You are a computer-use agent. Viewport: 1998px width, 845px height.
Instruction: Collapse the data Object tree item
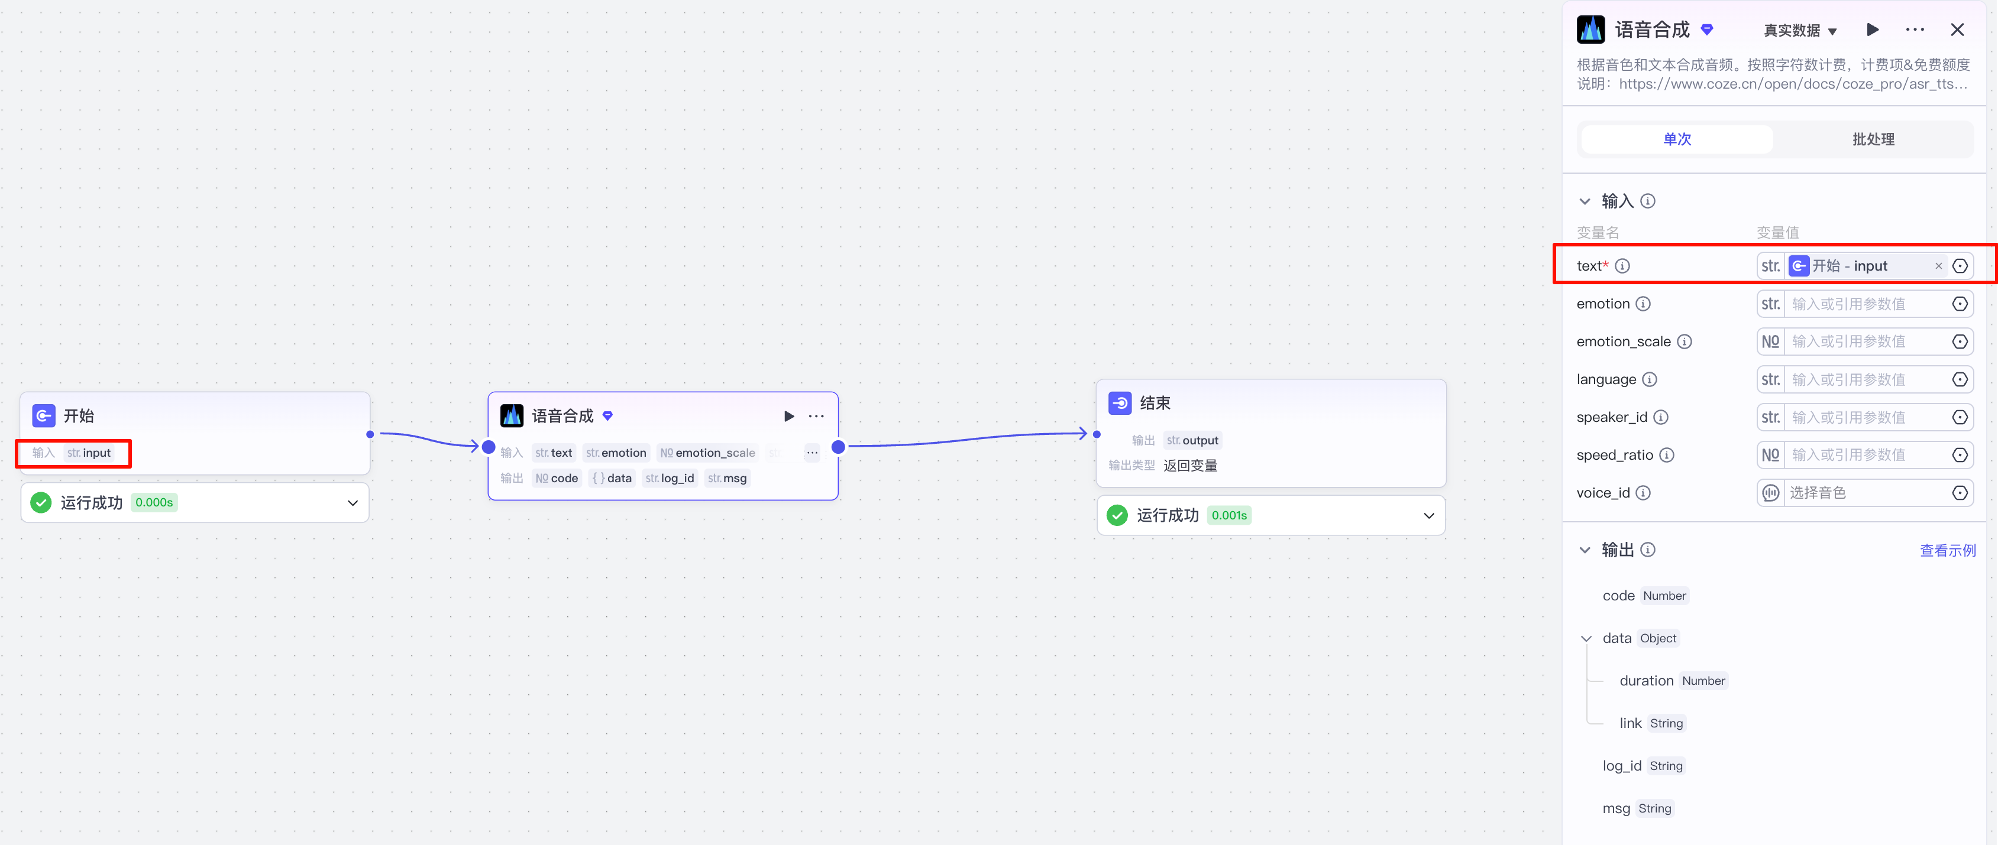tap(1586, 639)
